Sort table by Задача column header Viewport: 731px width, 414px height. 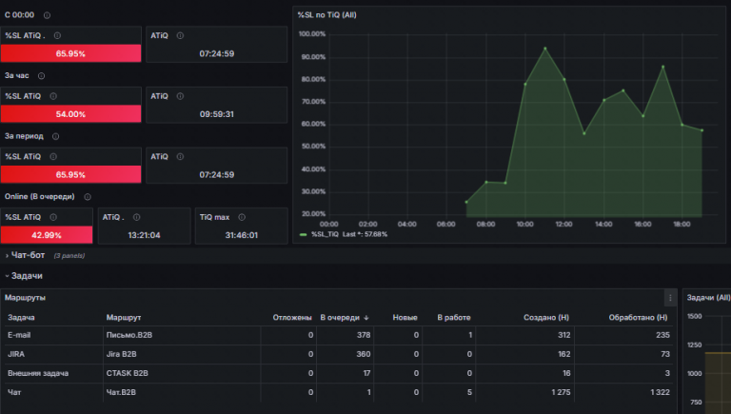pos(22,318)
